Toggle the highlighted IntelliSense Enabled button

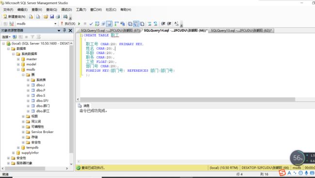coord(109,24)
